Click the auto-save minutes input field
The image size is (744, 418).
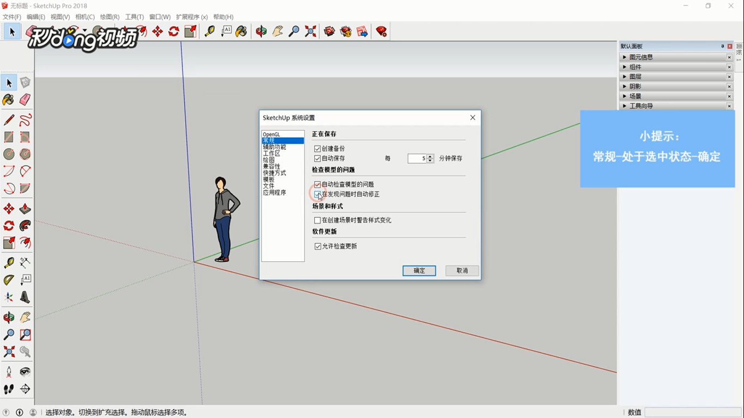click(417, 158)
